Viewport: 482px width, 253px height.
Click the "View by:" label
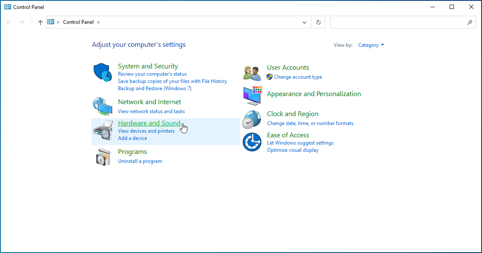pyautogui.click(x=343, y=45)
